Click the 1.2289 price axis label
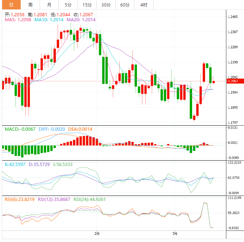The height and width of the screenshot is (242, 244). point(233,47)
